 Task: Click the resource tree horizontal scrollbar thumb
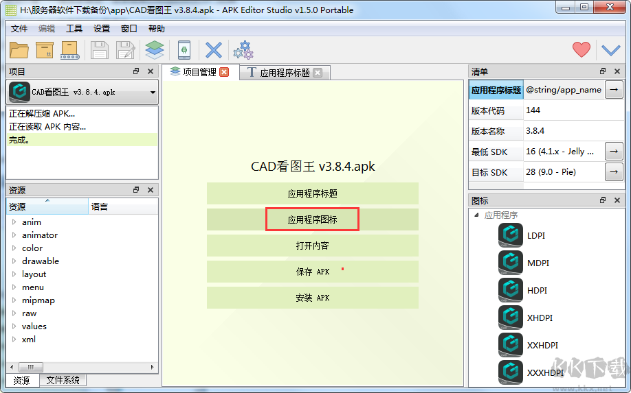30,367
